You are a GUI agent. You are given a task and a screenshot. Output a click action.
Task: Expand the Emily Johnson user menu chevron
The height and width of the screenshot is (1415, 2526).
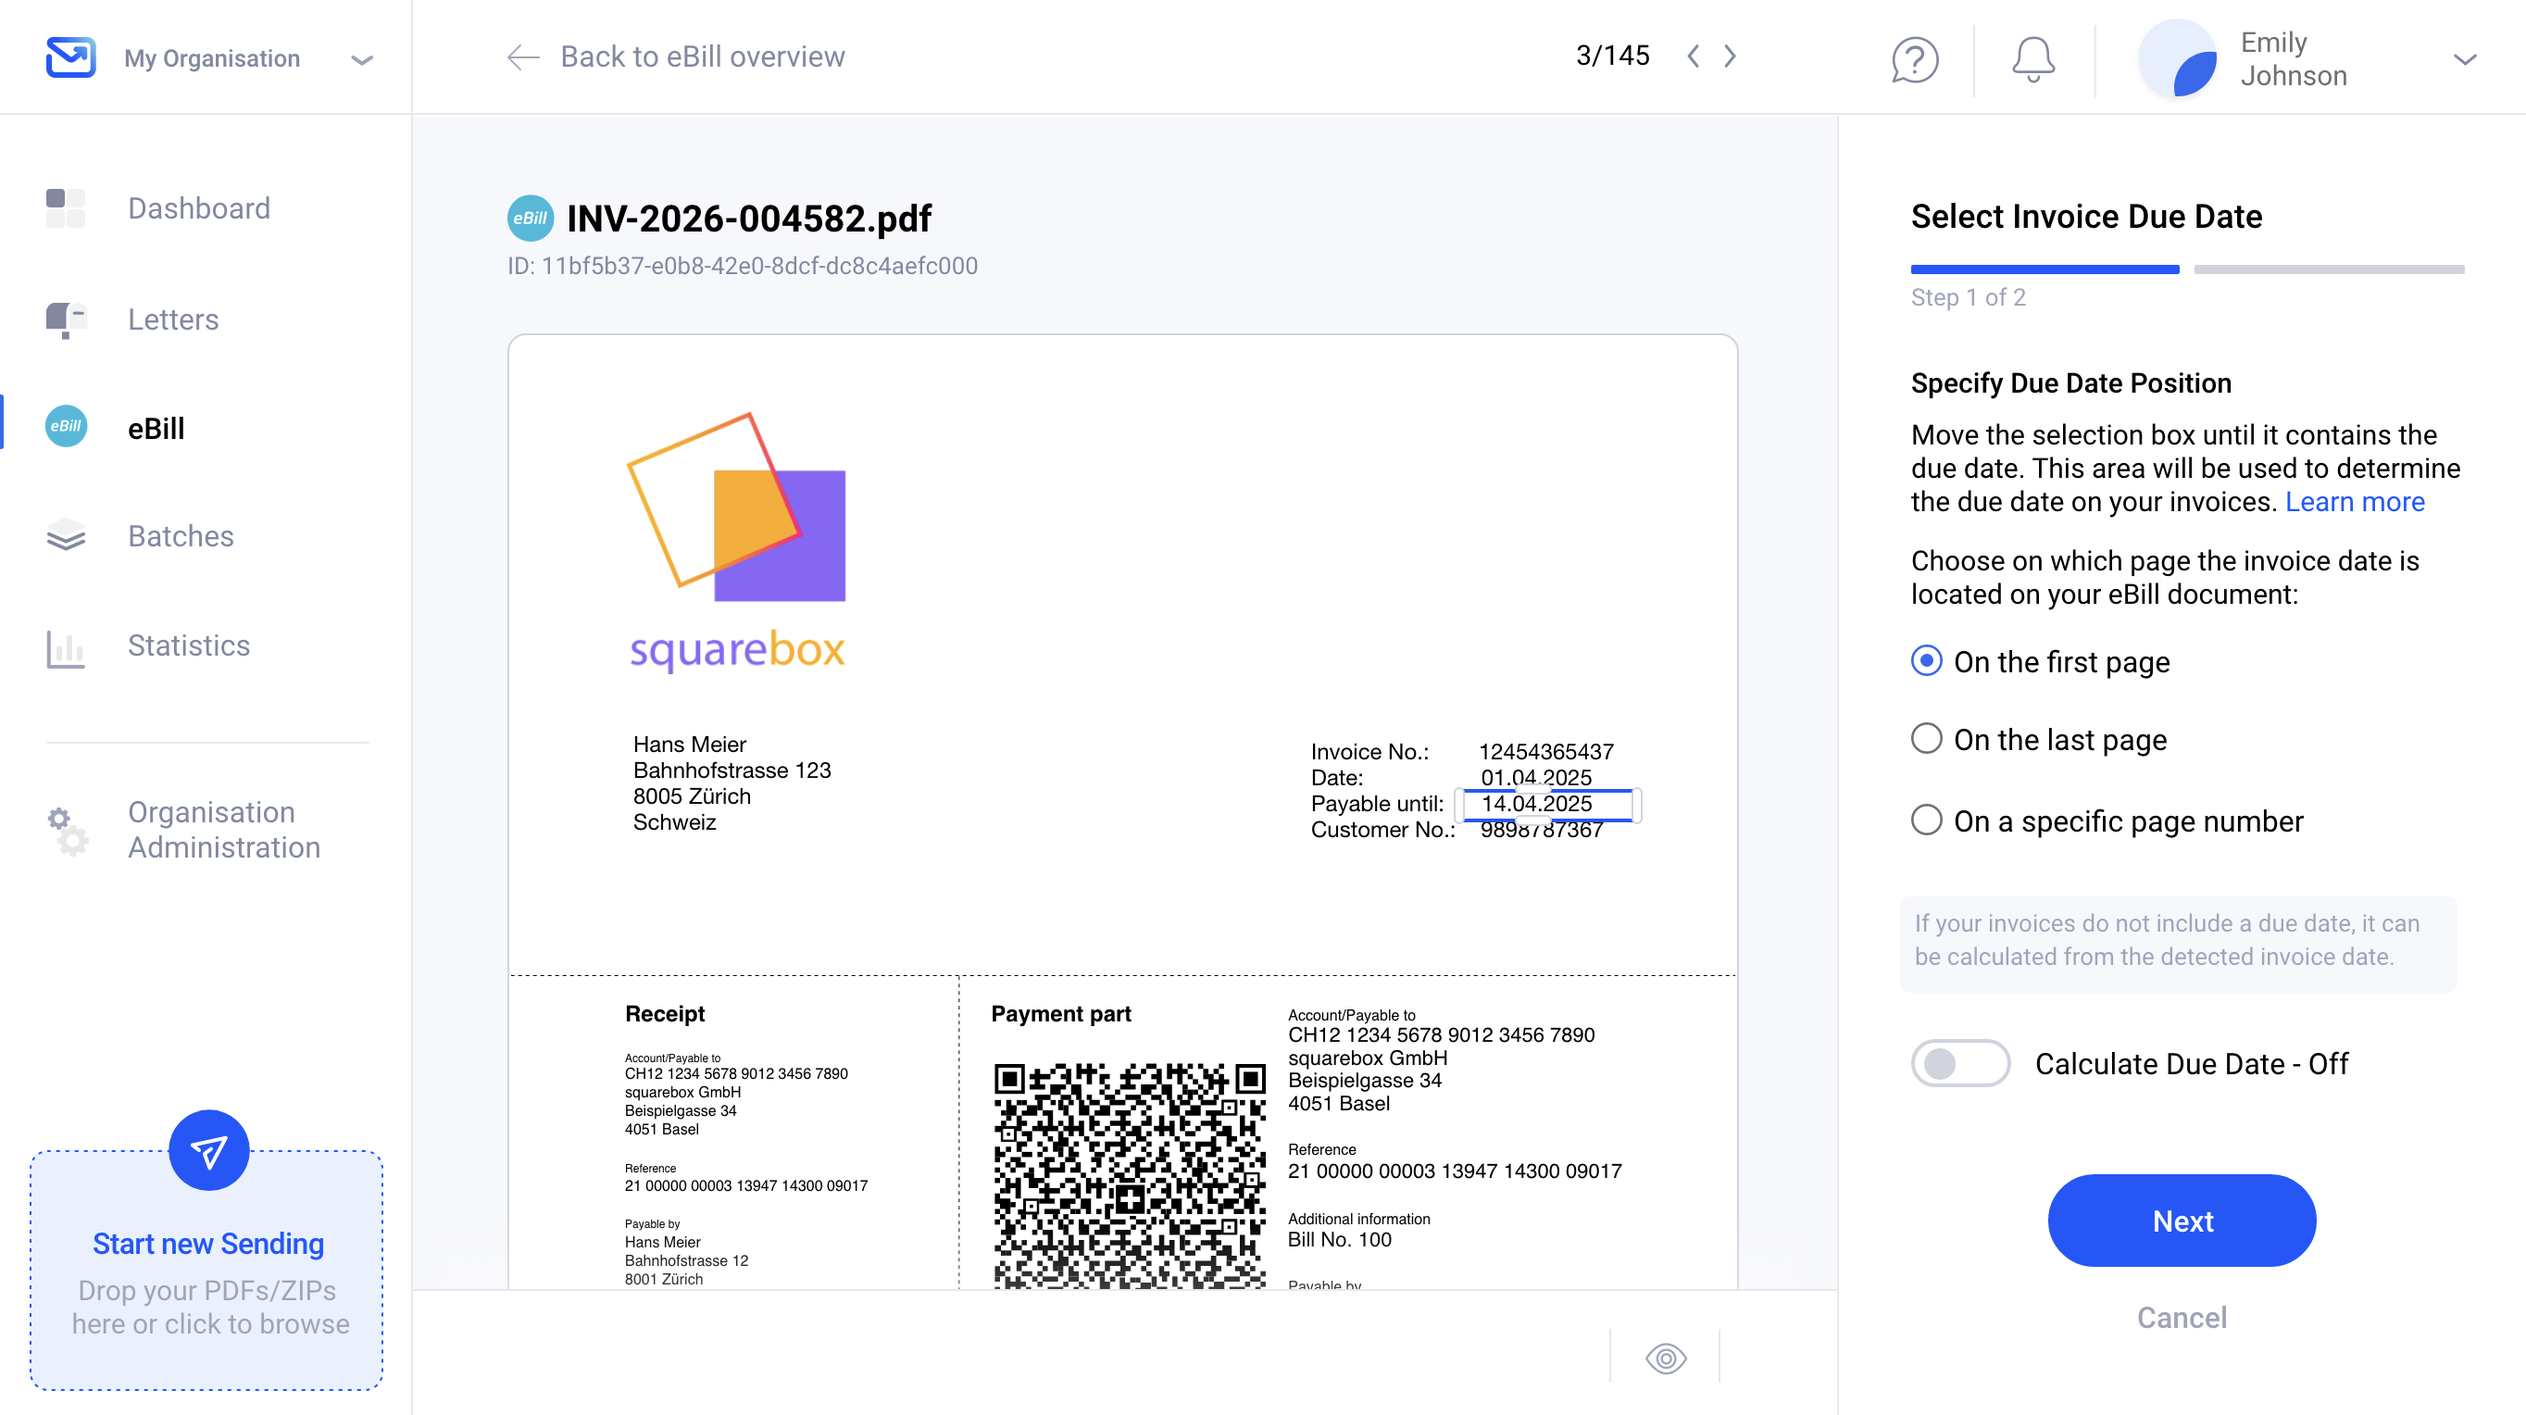[2465, 60]
